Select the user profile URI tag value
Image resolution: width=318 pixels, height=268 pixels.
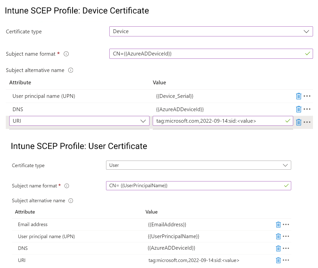pos(194,260)
